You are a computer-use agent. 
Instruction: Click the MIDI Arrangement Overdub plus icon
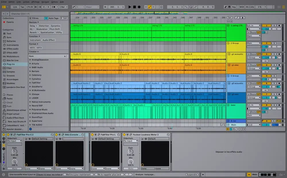146,7
